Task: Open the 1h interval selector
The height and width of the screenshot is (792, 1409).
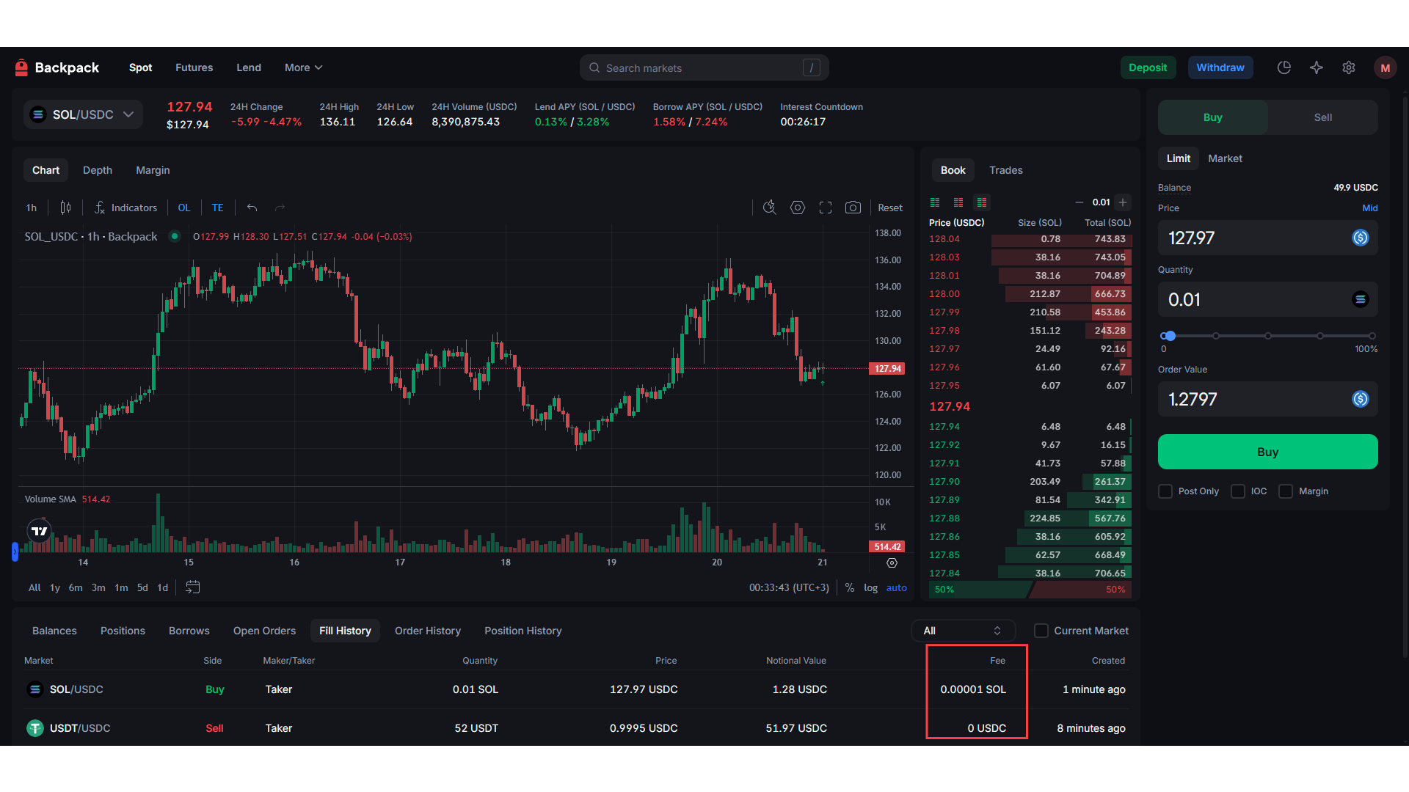Action: pyautogui.click(x=32, y=208)
